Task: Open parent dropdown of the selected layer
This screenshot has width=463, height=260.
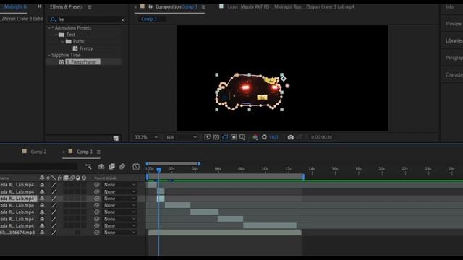Action: coord(119,199)
